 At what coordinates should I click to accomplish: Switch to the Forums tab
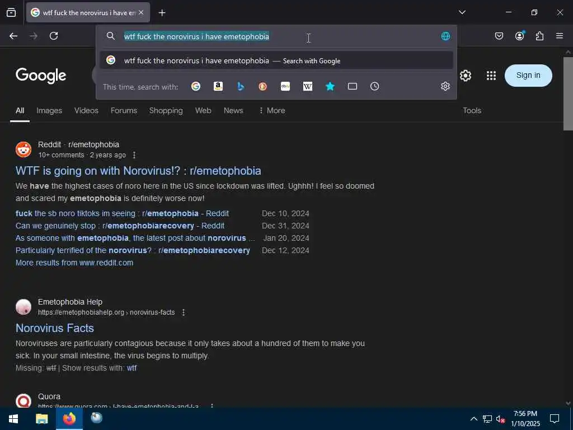tap(124, 110)
